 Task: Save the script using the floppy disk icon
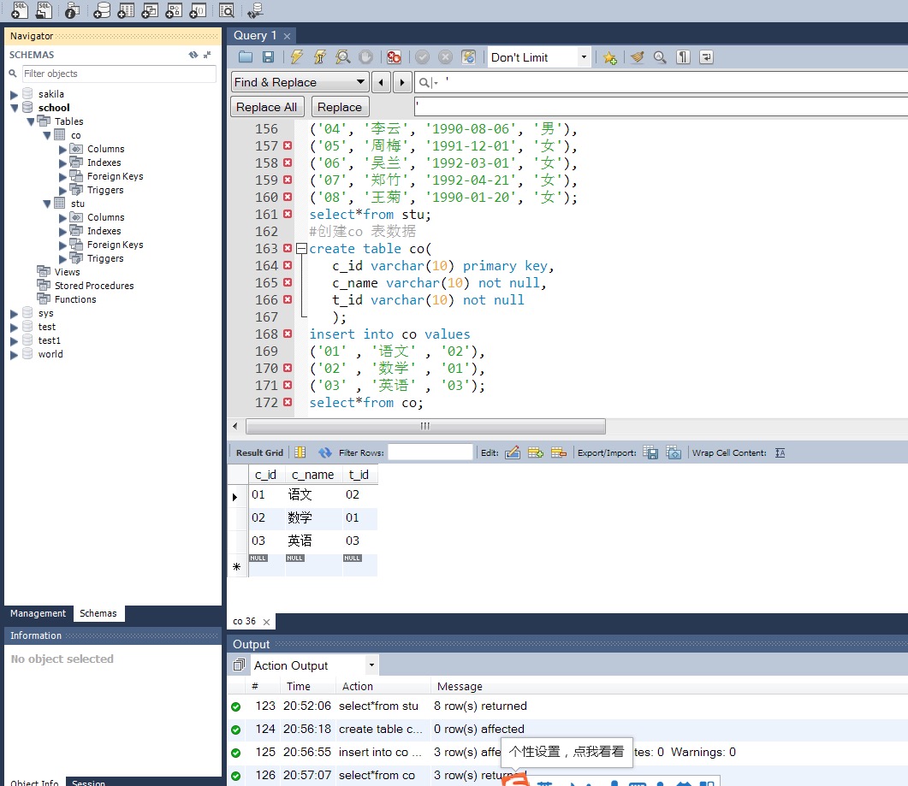(x=268, y=57)
